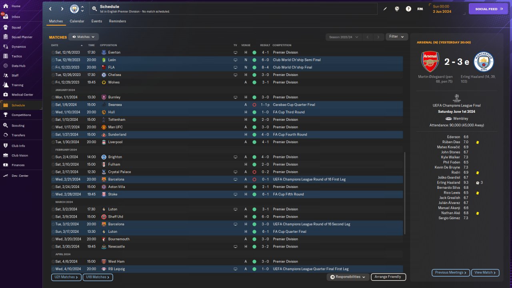Select the Swansea Carabao Cup Quarter Final row
This screenshot has width=512, height=288.
click(227, 105)
